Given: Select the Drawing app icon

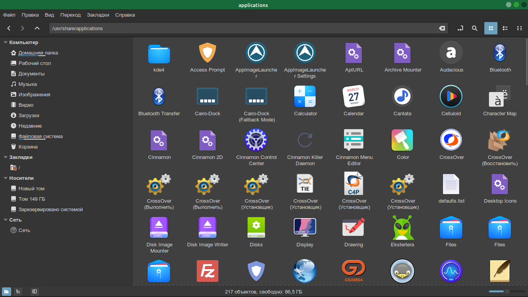Looking at the screenshot, I should tap(354, 227).
